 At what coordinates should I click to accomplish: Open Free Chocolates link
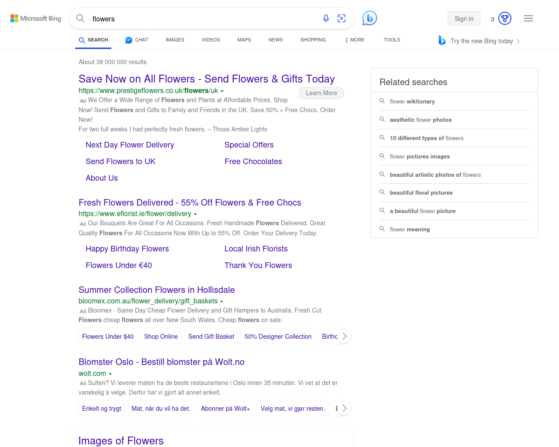(253, 162)
